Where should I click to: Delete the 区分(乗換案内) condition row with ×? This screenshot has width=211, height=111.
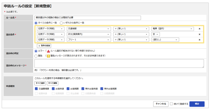click(x=200, y=34)
